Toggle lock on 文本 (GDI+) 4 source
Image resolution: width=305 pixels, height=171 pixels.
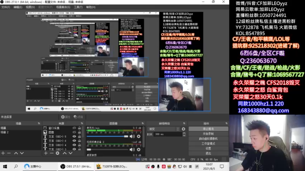pos(79,145)
